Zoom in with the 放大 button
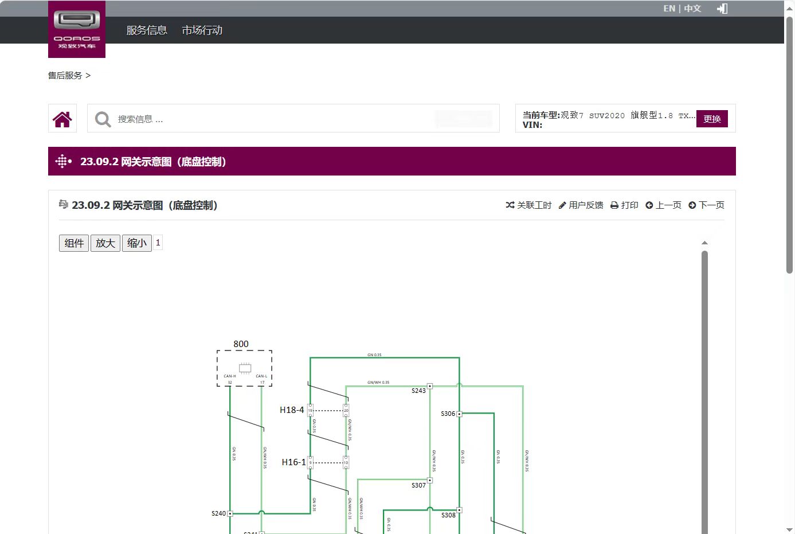 click(105, 243)
